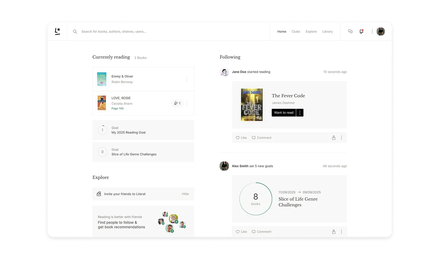Viewport: 440px width, 259px height.
Task: Expand options on the Emmy & Oliver book
Action: tap(187, 79)
